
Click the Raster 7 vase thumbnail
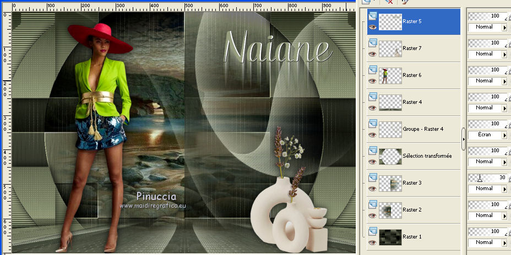pyautogui.click(x=390, y=49)
